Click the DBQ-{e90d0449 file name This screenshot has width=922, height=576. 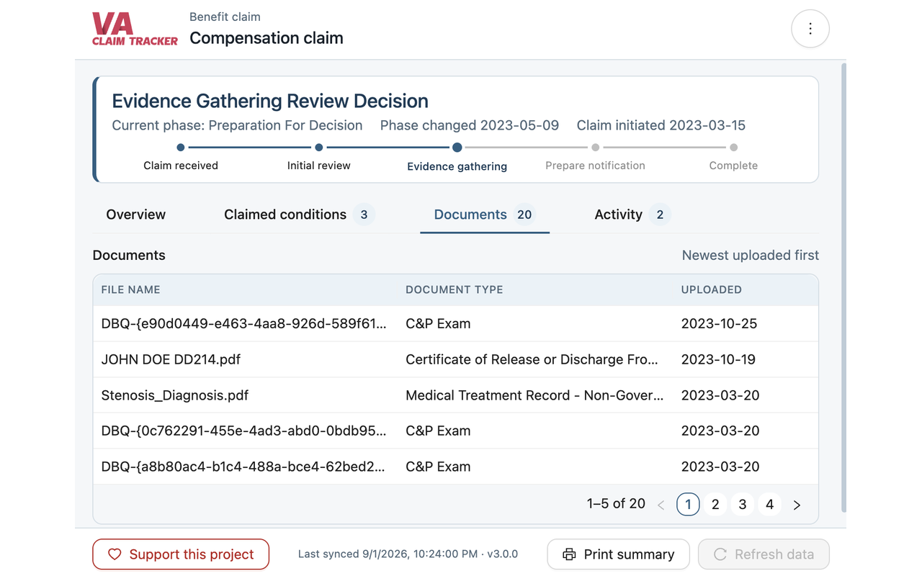(x=244, y=323)
